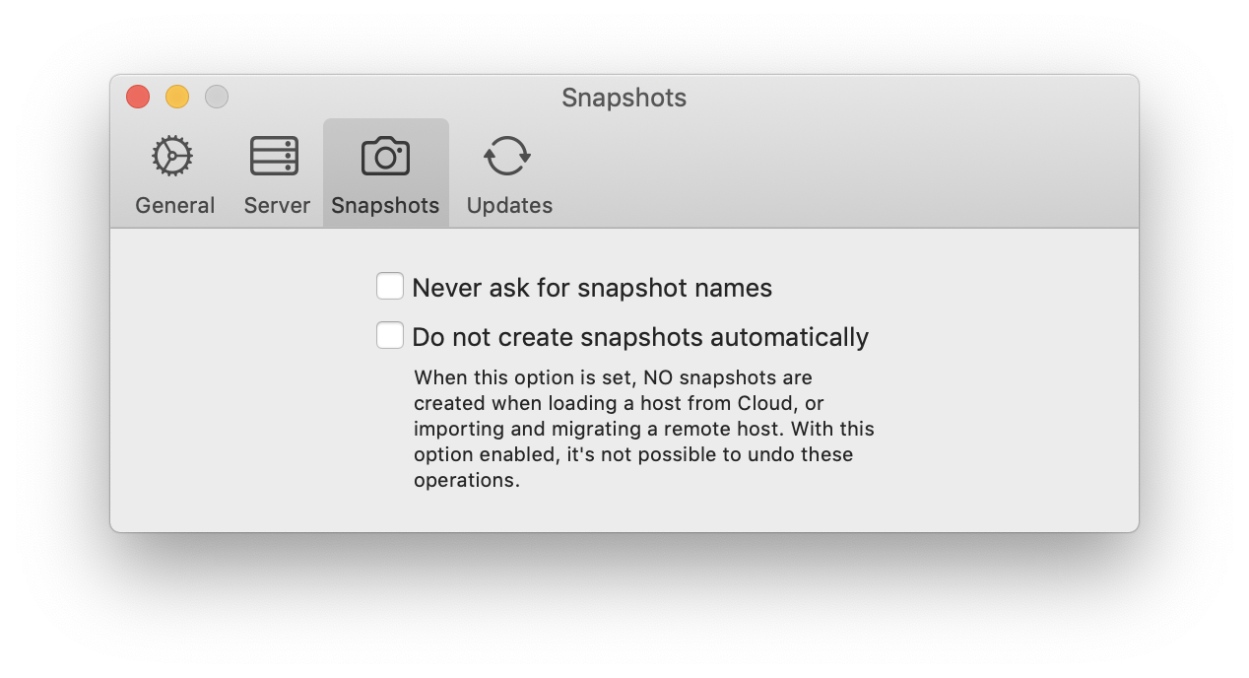The image size is (1249, 678).
Task: Click the 'Never ask for snapshot names' text
Action: pos(593,287)
